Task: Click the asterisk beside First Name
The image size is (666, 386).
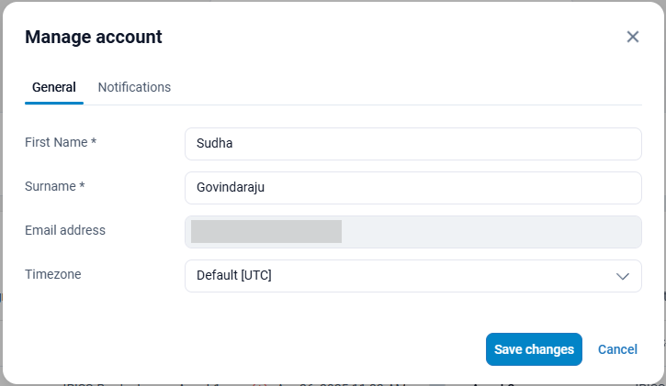Action: coord(94,142)
